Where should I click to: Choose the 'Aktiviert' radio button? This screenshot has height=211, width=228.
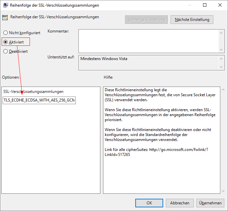[x=5, y=42]
